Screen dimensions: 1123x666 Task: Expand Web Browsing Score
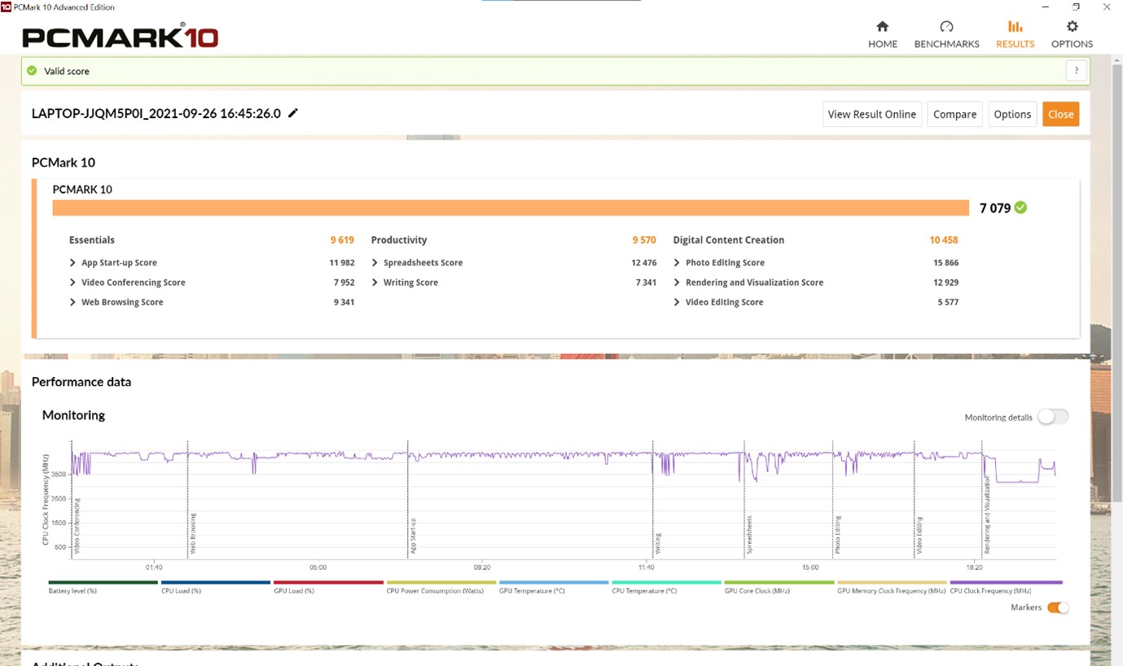[x=73, y=302]
